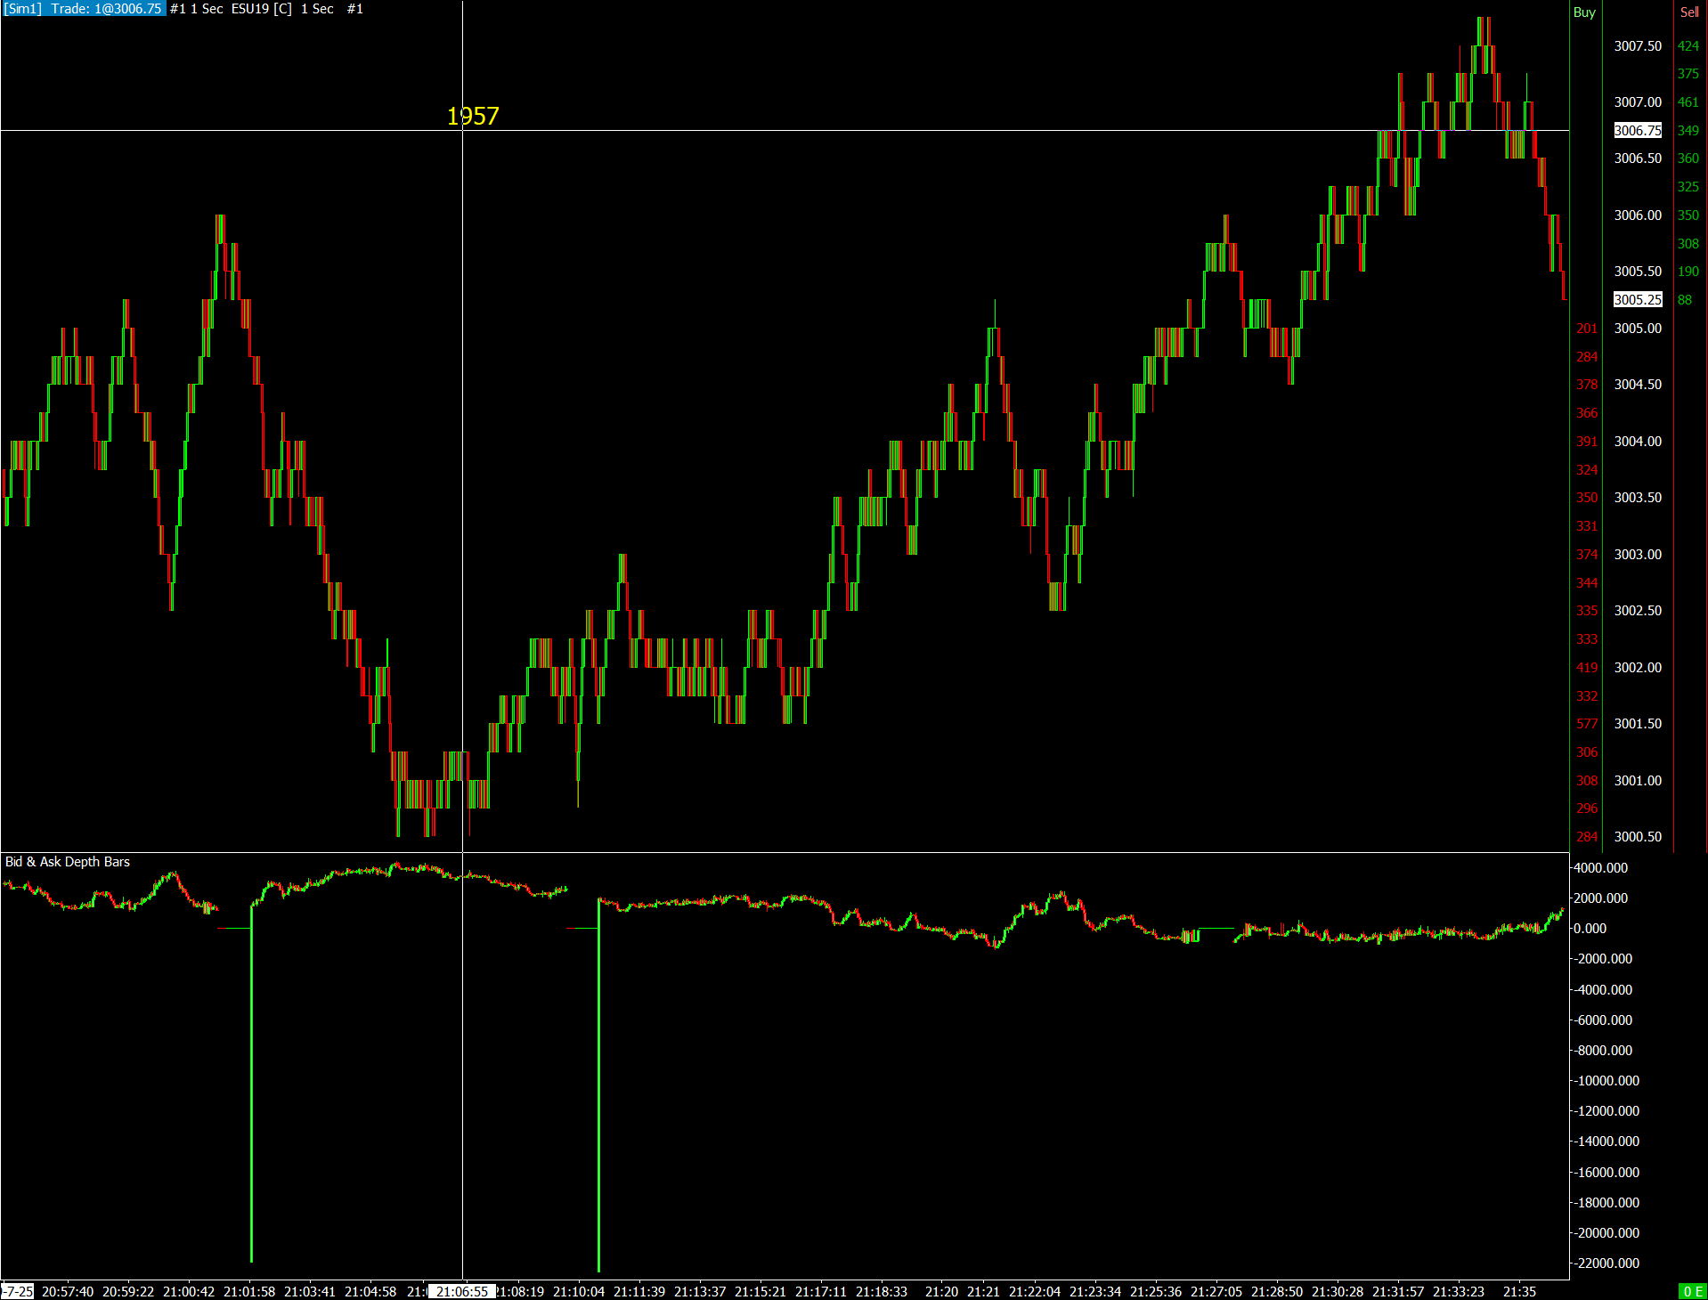1708x1300 pixels.
Task: Click the highlighted 3005.25 last price label
Action: tap(1638, 300)
